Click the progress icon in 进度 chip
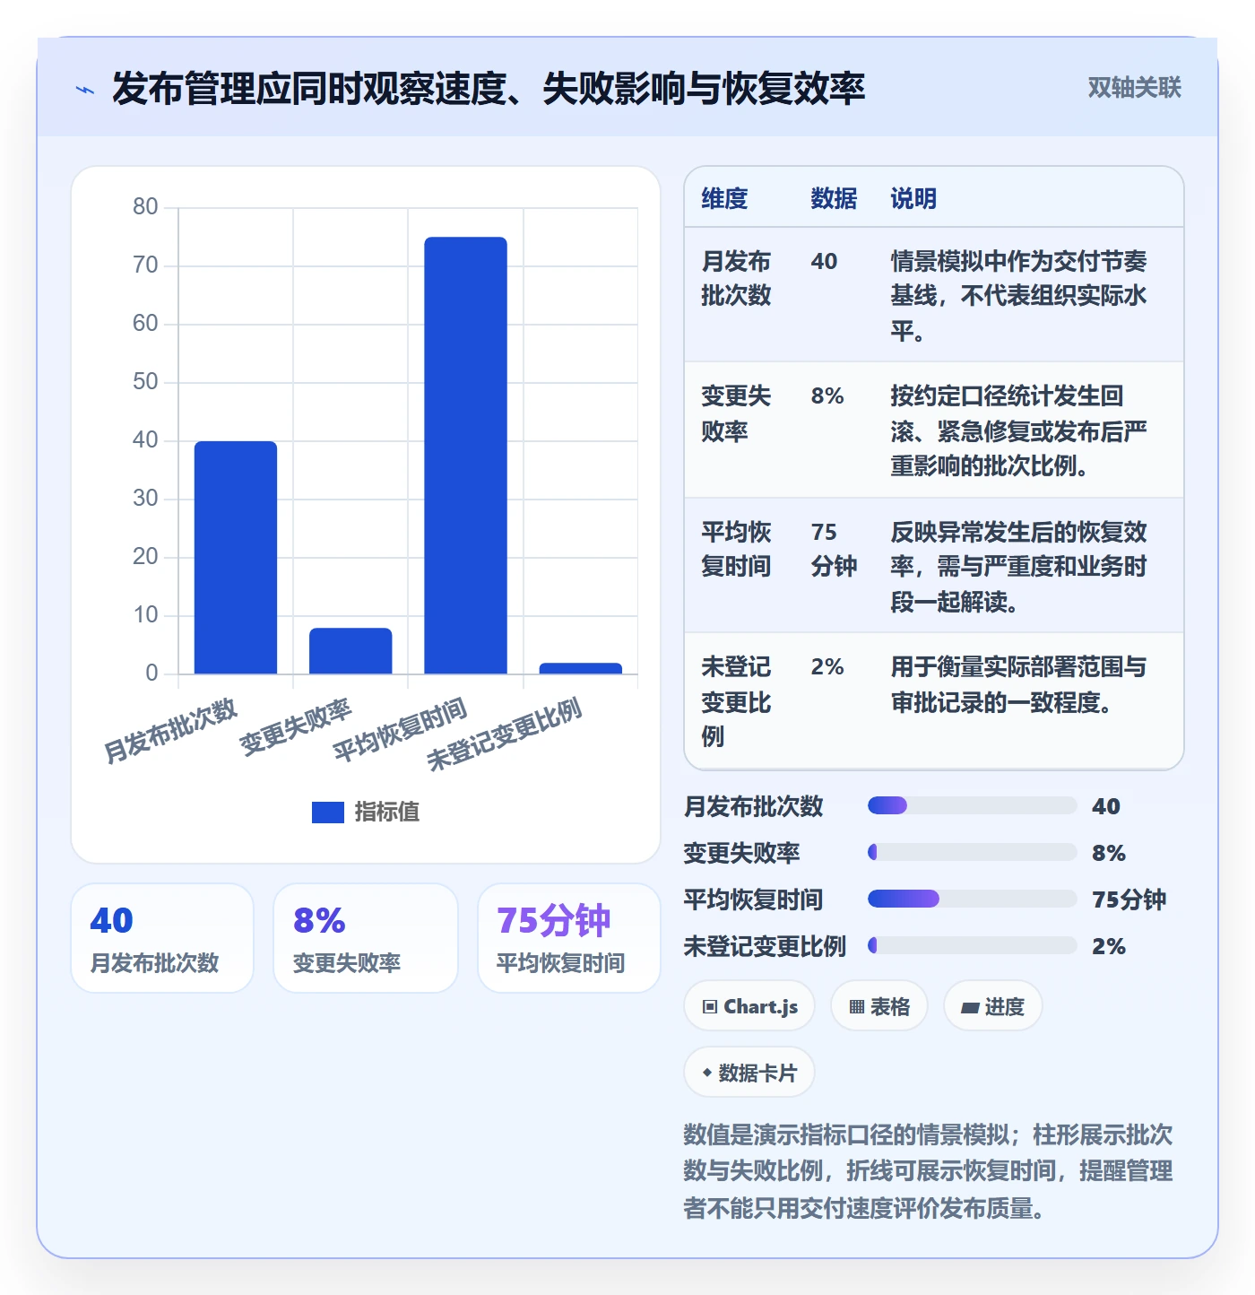 [x=970, y=1008]
